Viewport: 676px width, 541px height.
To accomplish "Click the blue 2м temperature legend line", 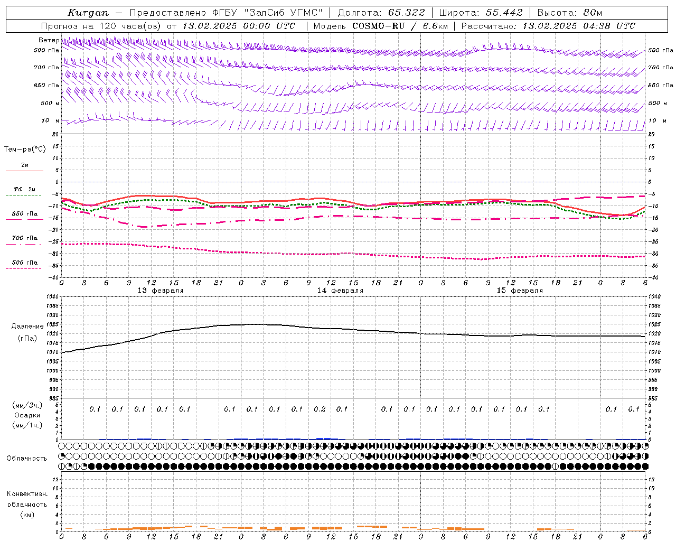I will click(24, 171).
